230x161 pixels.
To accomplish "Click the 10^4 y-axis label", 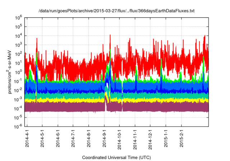I will click(x=18, y=36).
